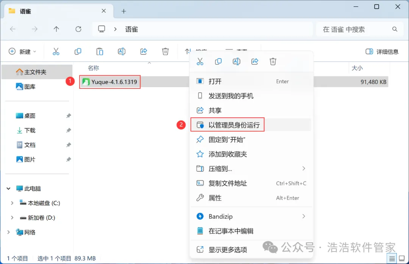Click the cut icon in the context menu
409x264 pixels.
(200, 62)
